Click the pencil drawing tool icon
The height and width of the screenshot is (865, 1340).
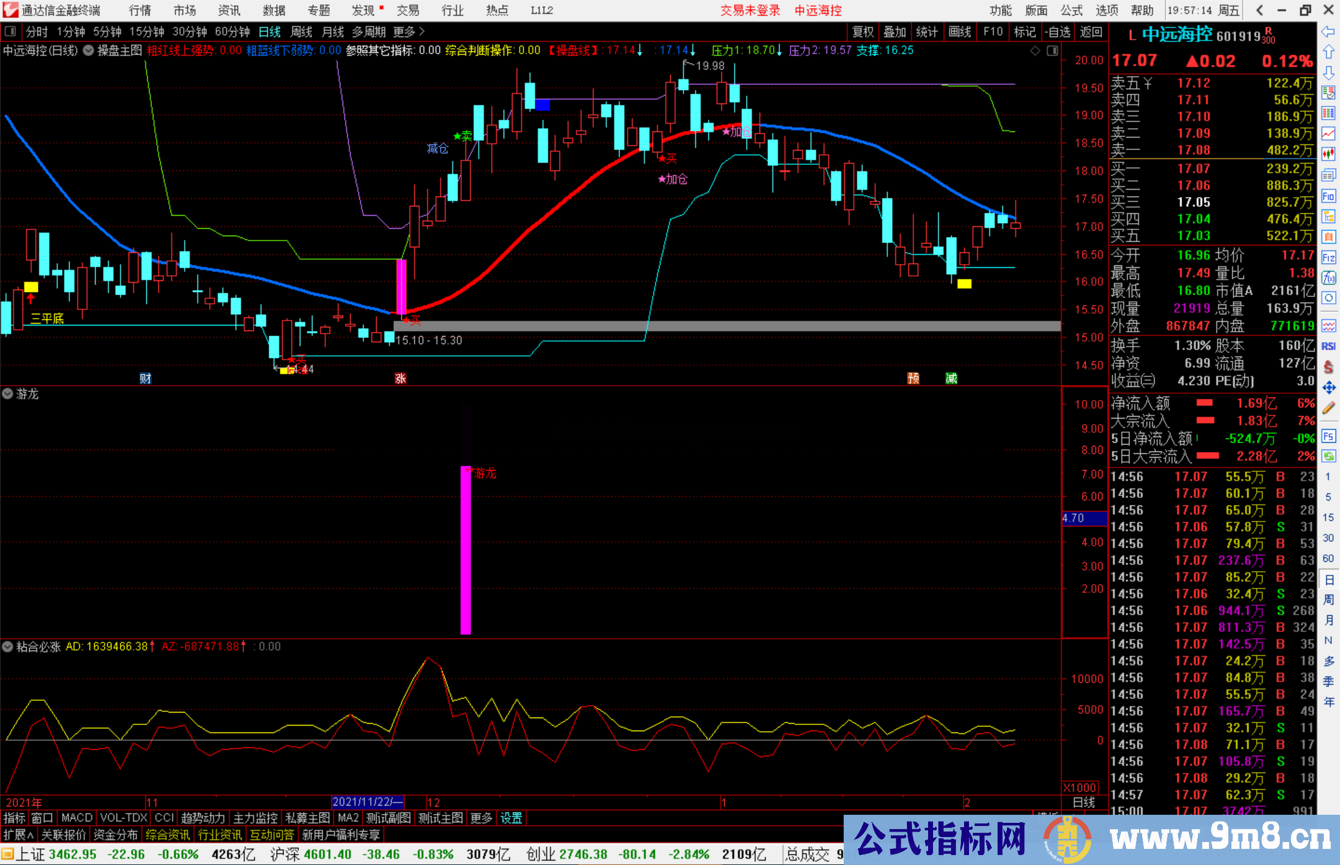pyautogui.click(x=1328, y=408)
